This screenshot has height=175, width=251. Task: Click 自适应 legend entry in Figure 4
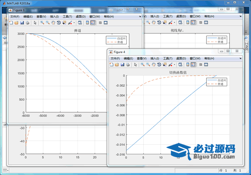(x=222, y=80)
